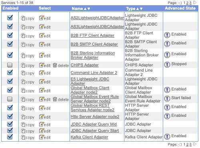Open CHIPS Adapter name link
The height and width of the screenshot is (148, 200).
click(x=85, y=65)
